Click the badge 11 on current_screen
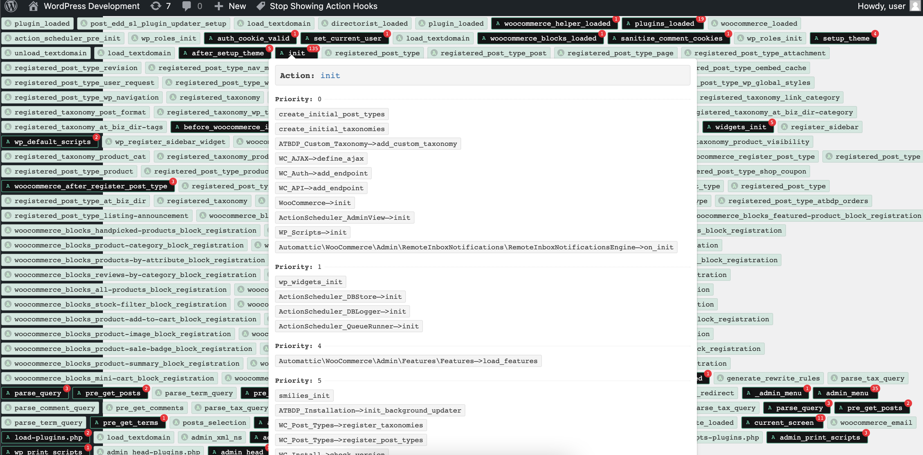Viewport: 923px width, 455px height. pos(820,418)
